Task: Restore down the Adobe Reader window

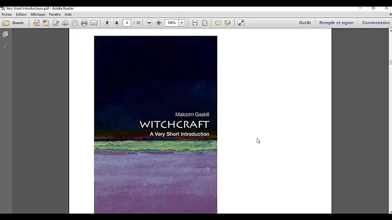Action: 373,8
